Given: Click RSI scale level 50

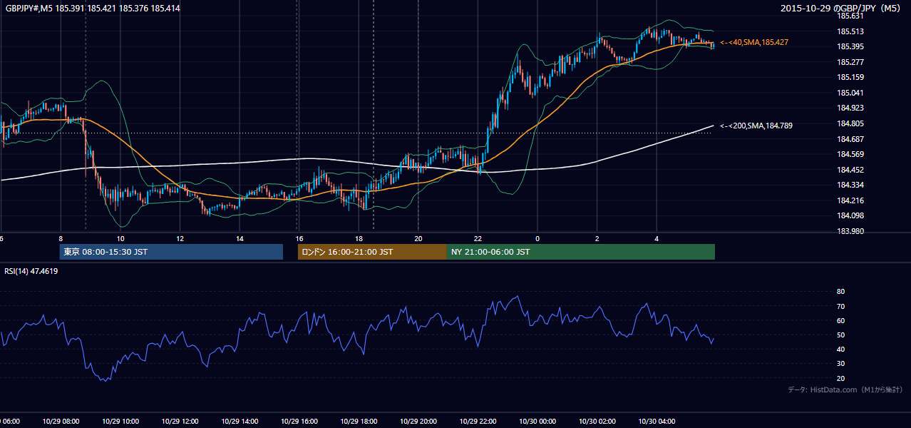Looking at the screenshot, I should point(840,335).
